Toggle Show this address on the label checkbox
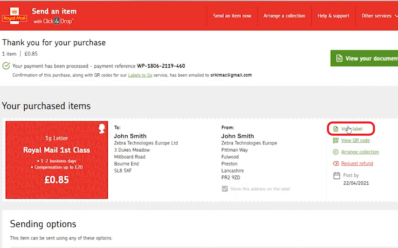This screenshot has height=248, width=398. point(225,189)
